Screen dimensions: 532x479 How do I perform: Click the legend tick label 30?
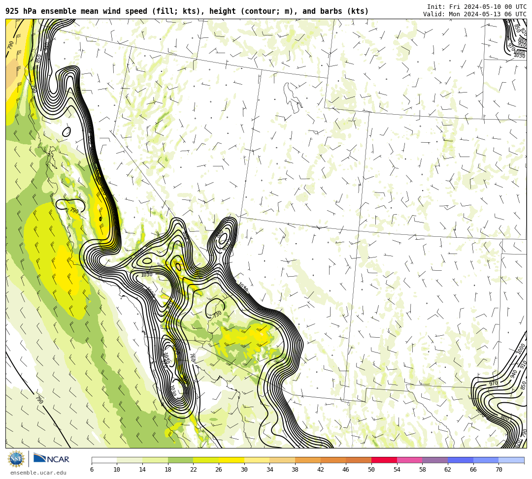244,470
